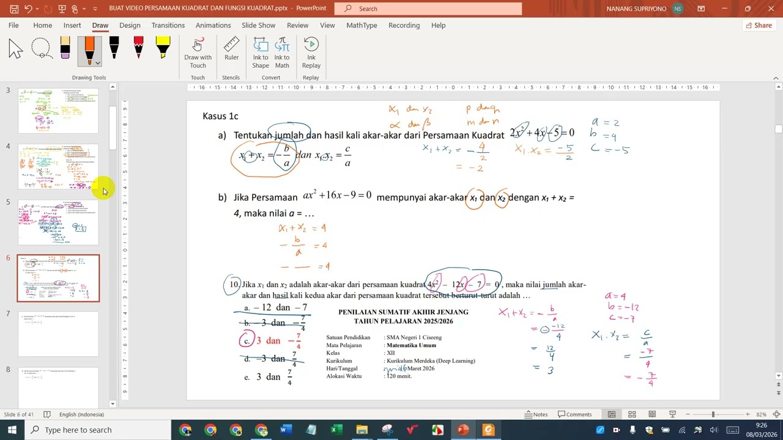Start Ink Replay

pos(311,53)
